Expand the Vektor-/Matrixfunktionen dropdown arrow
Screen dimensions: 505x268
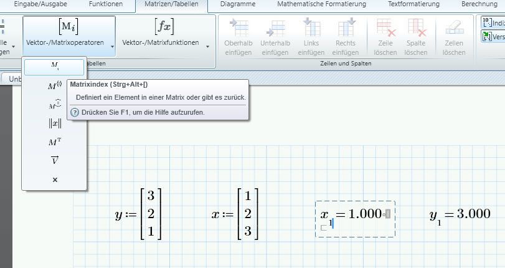207,47
